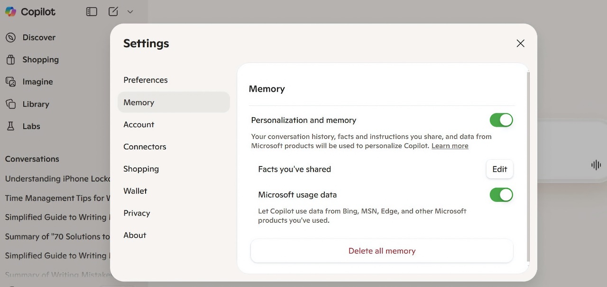Start a new chat with the compose icon

113,11
